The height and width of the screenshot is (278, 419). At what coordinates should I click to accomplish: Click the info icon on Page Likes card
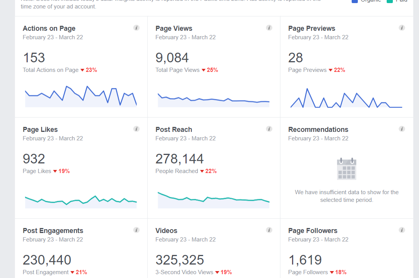coord(136,129)
